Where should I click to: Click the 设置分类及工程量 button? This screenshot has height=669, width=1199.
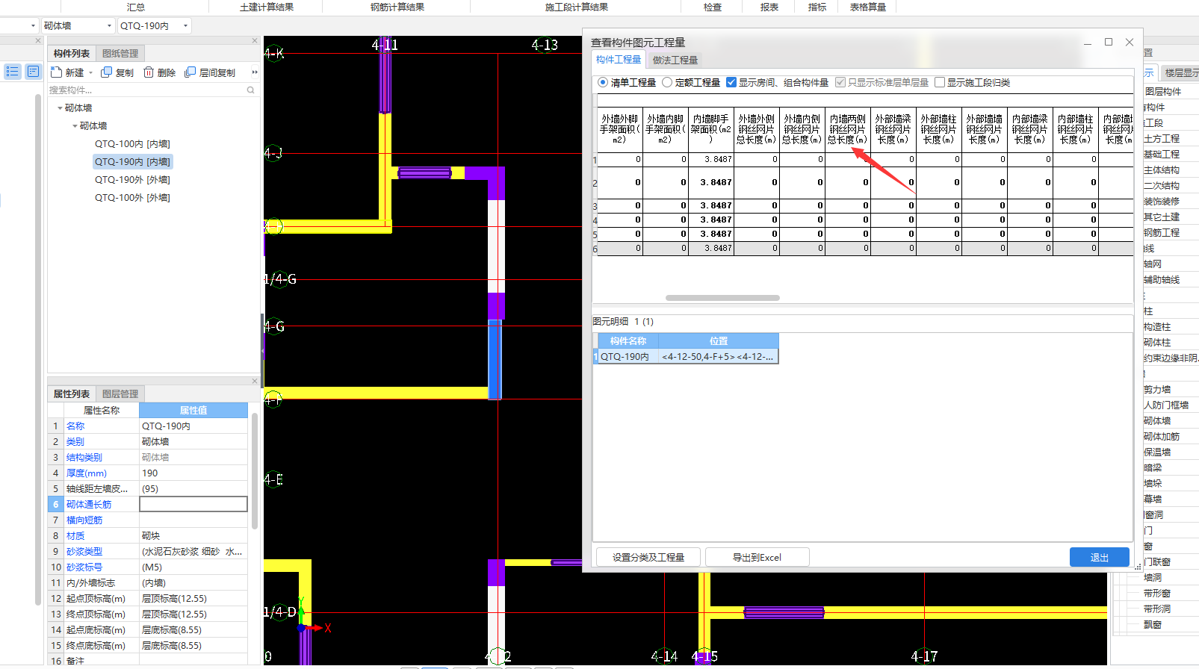[x=648, y=557]
